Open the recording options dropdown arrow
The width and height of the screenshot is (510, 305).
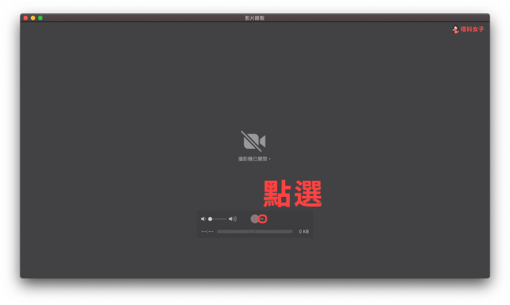pyautogui.click(x=262, y=219)
